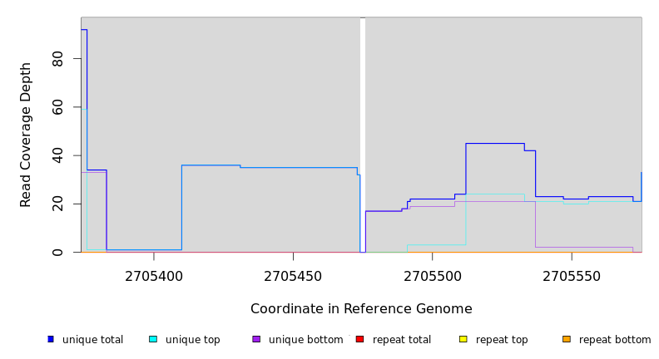Click the blue unique total legend swatch

[x=51, y=339]
